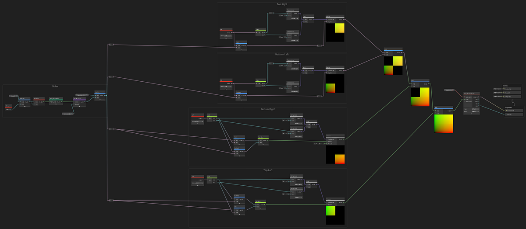Select the green One Minus node in Bottom Right group
The image size is (526, 229).
[263, 140]
